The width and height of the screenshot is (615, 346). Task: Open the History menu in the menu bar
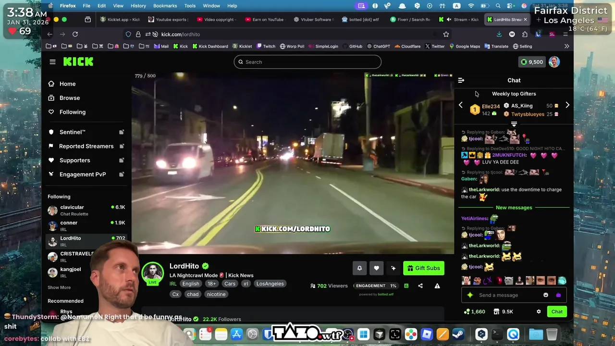tap(138, 6)
